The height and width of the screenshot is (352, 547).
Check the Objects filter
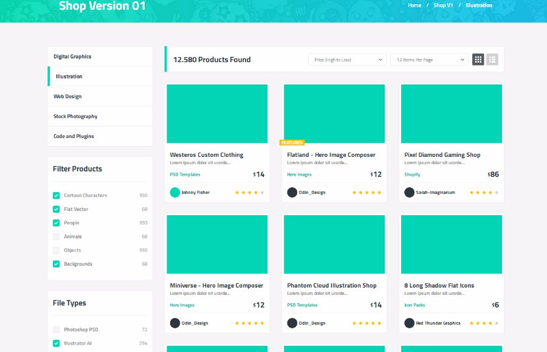click(x=56, y=250)
